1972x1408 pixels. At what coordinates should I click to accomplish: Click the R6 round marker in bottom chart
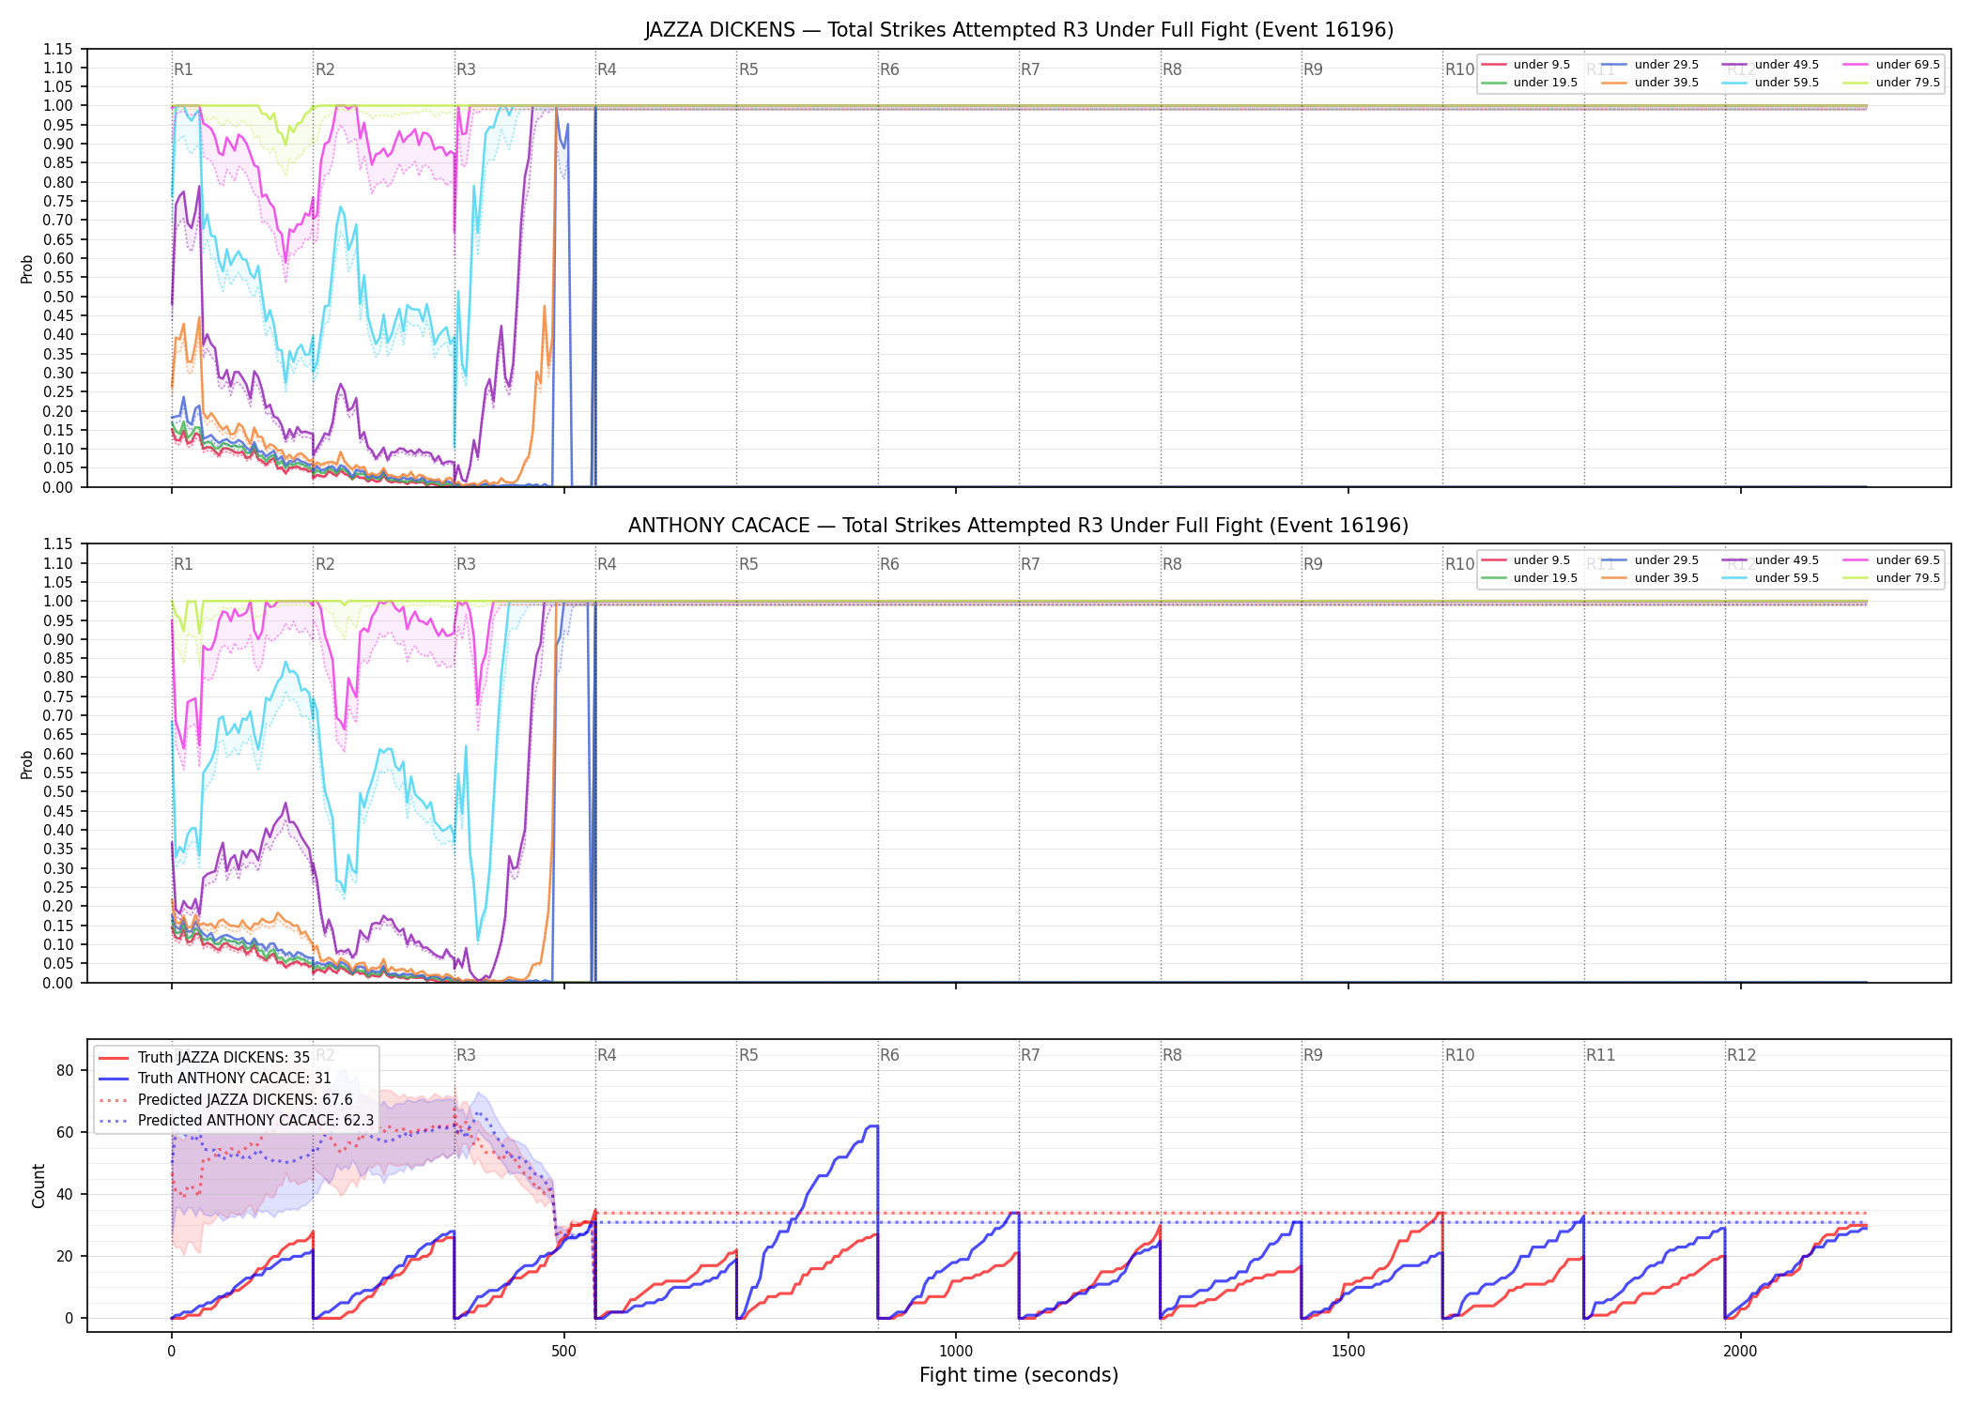coord(889,1055)
